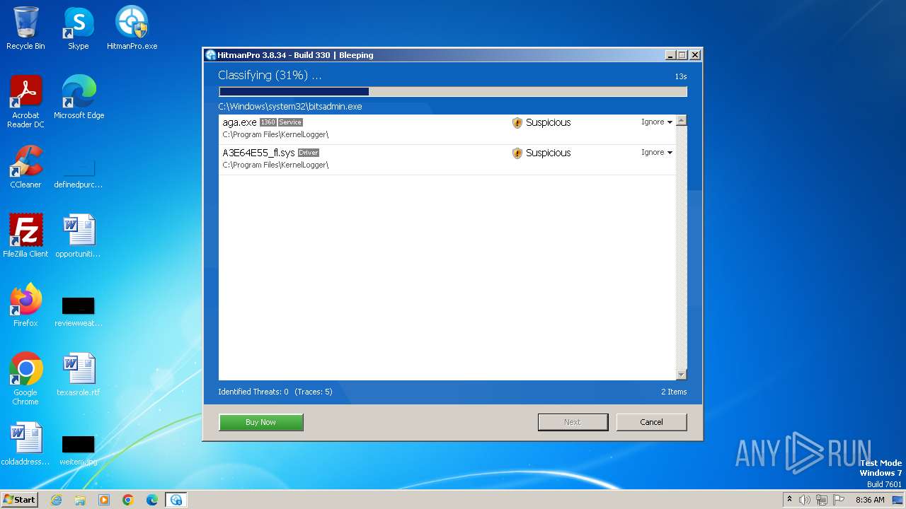The width and height of the screenshot is (906, 509).
Task: Click the scan progress bar
Action: coord(453,91)
